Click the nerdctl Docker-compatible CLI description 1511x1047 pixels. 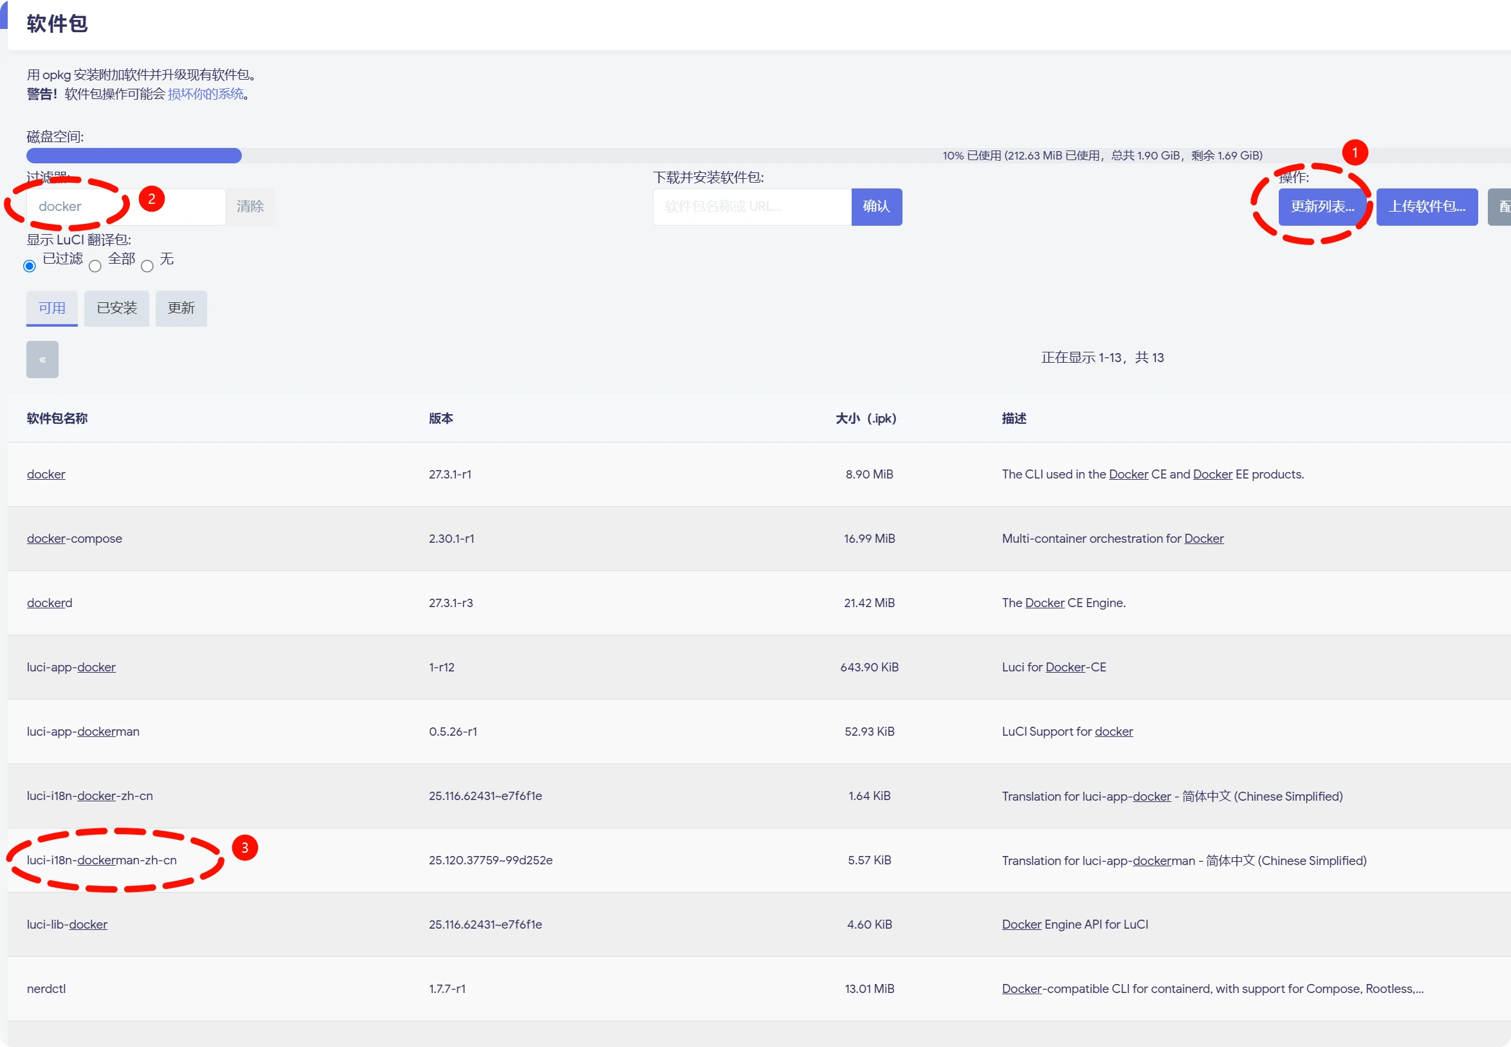(x=1213, y=988)
